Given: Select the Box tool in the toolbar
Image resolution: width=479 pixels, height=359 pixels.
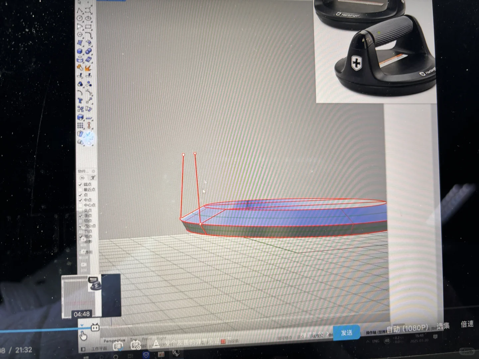Looking at the screenshot, I should coord(80,51).
